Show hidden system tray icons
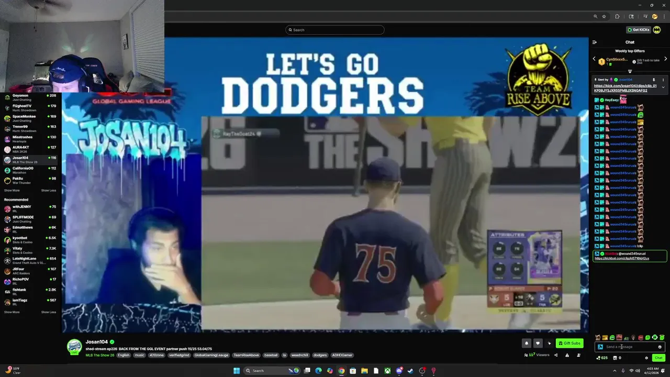Screen dimensions: 670x377 pyautogui.click(x=615, y=371)
